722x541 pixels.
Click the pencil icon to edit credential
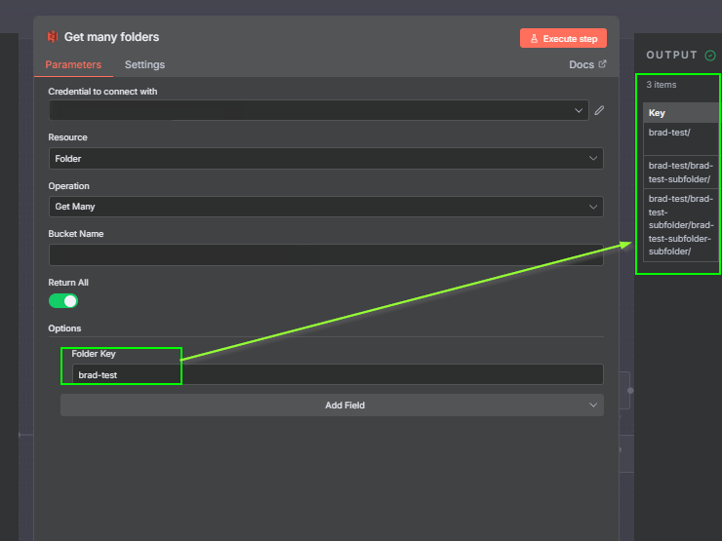(599, 110)
